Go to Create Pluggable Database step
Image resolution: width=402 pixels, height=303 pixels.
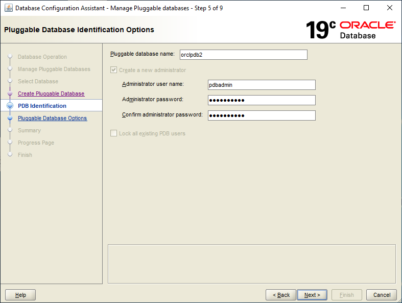(x=51, y=94)
